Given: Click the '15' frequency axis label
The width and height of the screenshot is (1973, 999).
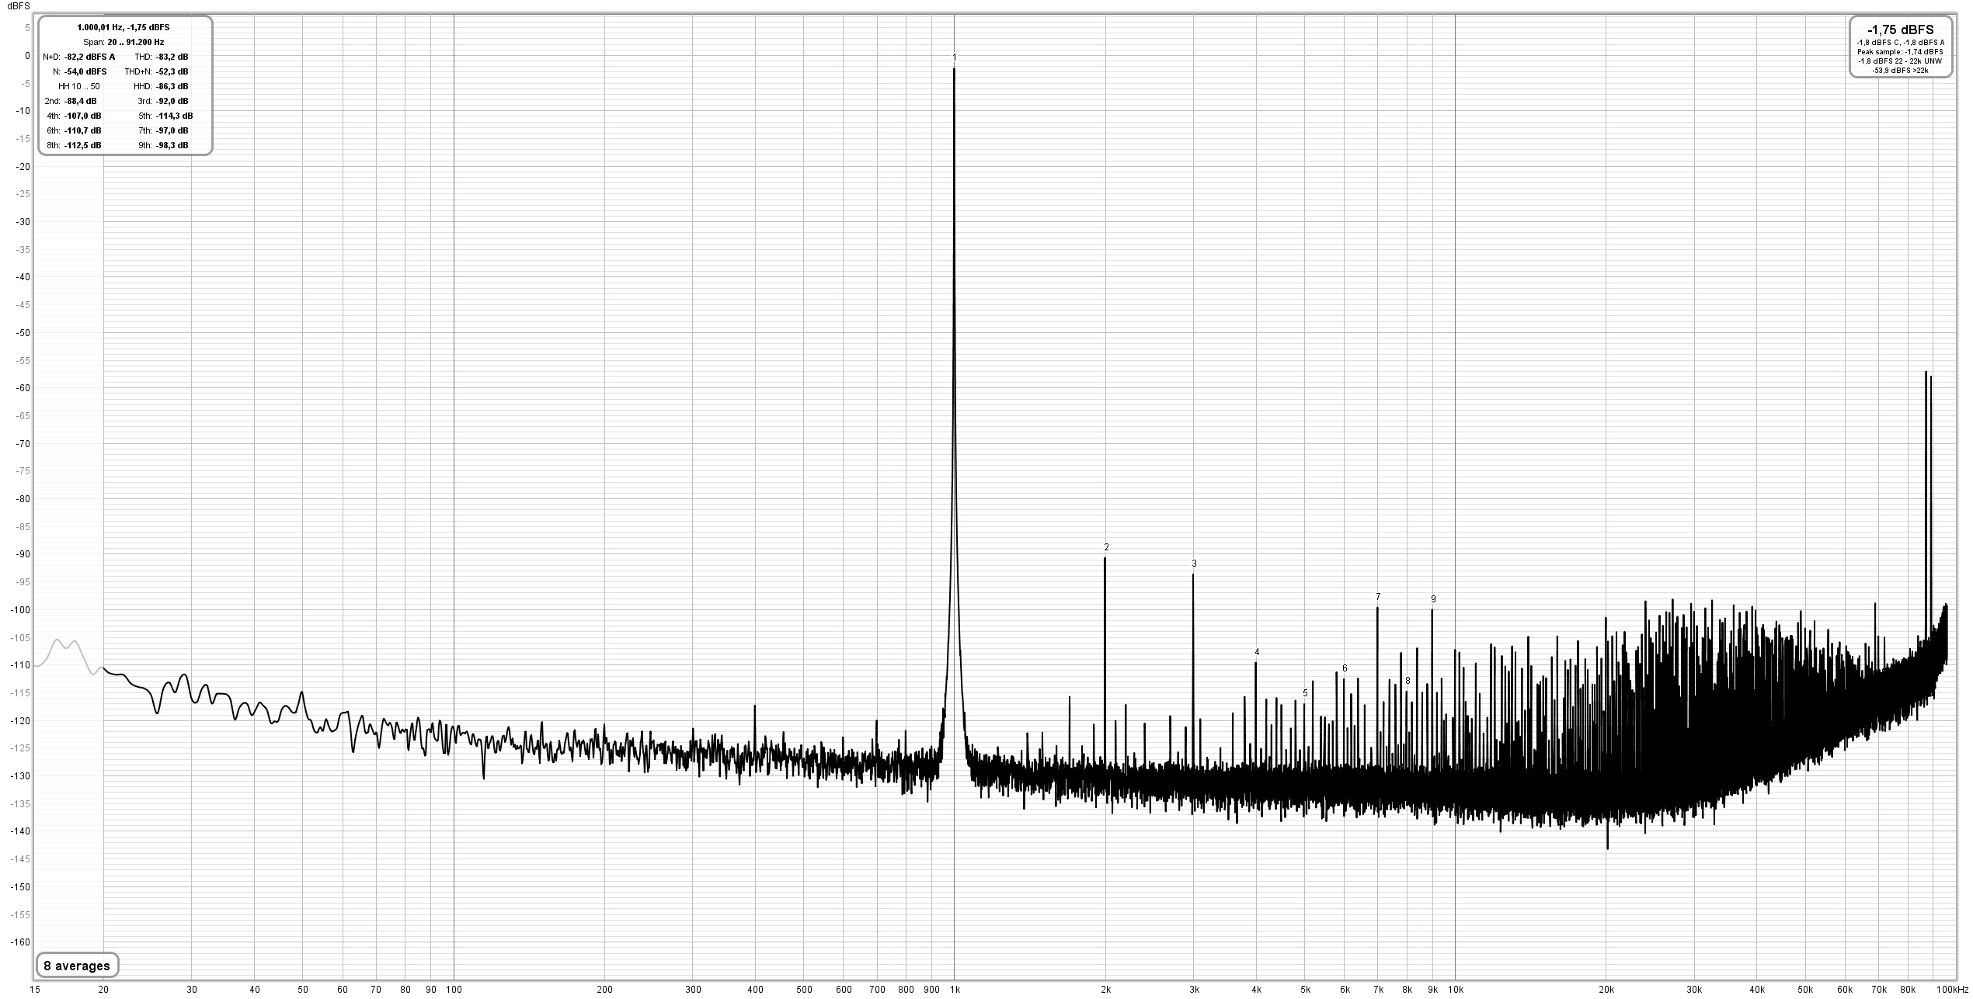Looking at the screenshot, I should coord(35,990).
